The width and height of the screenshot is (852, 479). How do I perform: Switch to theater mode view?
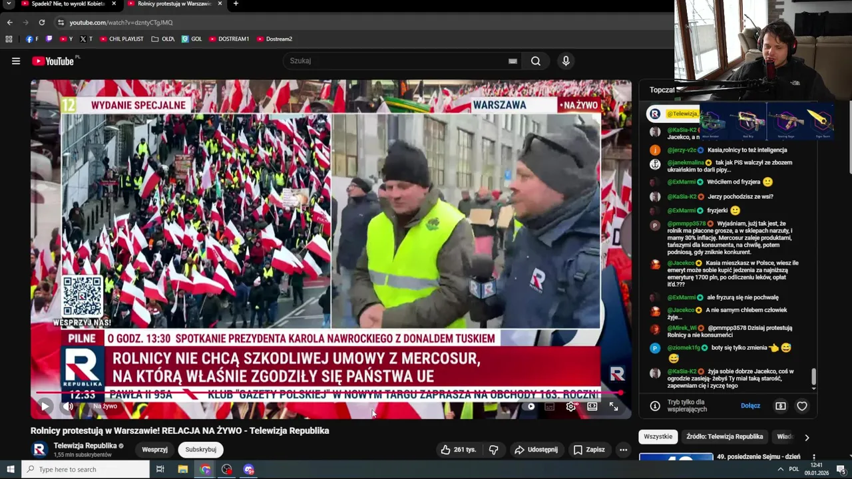tap(592, 406)
